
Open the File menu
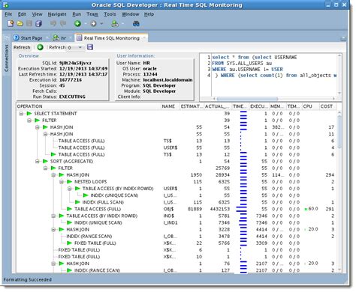[x=8, y=14]
